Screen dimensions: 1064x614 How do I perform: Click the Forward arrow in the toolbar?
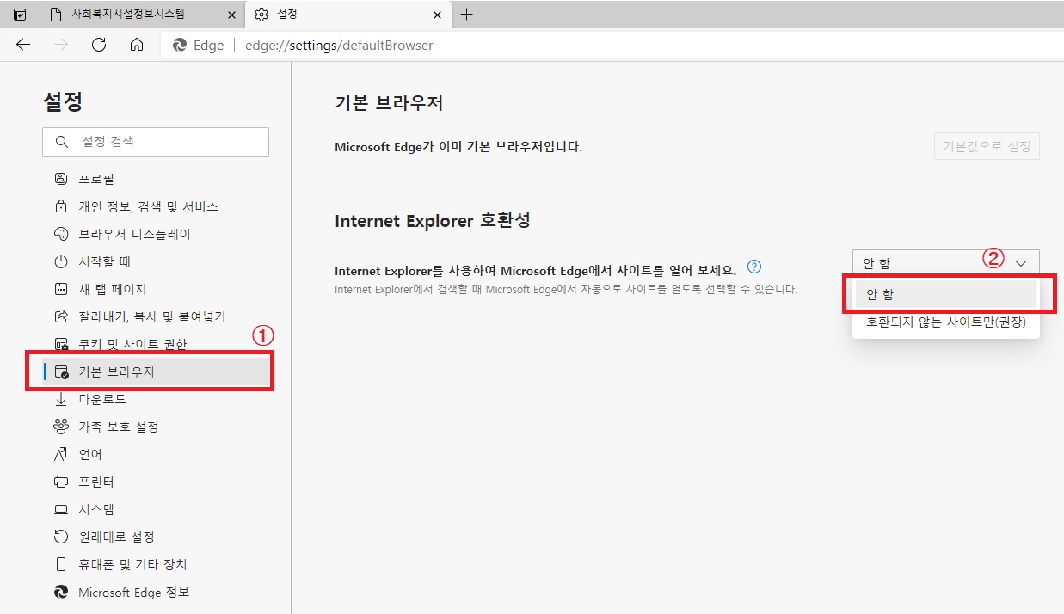[x=61, y=45]
